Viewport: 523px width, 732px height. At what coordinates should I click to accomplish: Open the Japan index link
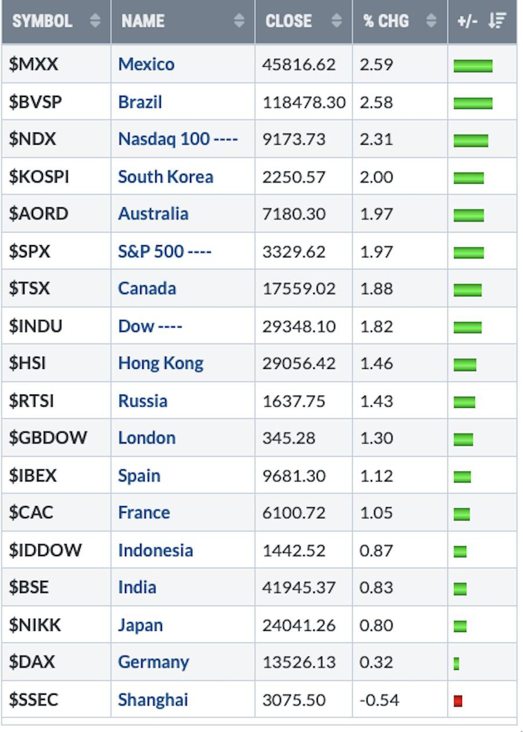(x=140, y=625)
